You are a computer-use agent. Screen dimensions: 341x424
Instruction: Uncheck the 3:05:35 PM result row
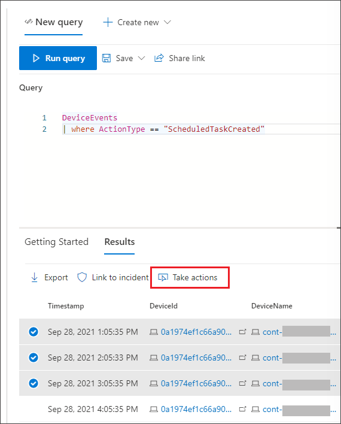[x=34, y=383]
